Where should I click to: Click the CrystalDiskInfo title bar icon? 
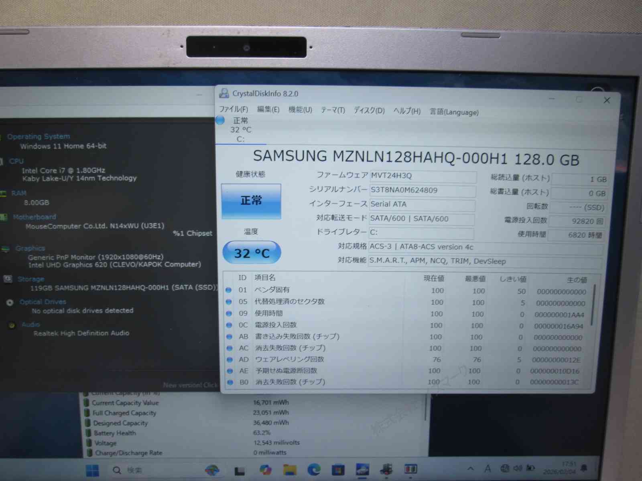coord(224,93)
